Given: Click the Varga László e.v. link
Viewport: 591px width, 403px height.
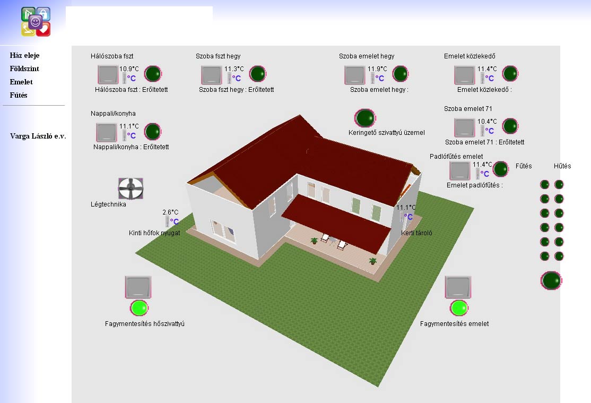Looking at the screenshot, I should coord(38,136).
